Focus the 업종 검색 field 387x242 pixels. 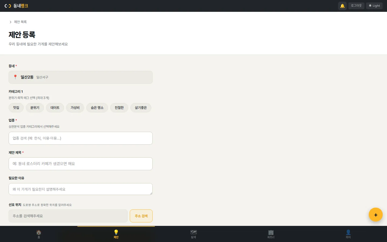(81, 138)
